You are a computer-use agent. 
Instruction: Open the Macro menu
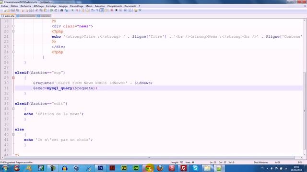coord(89,6)
